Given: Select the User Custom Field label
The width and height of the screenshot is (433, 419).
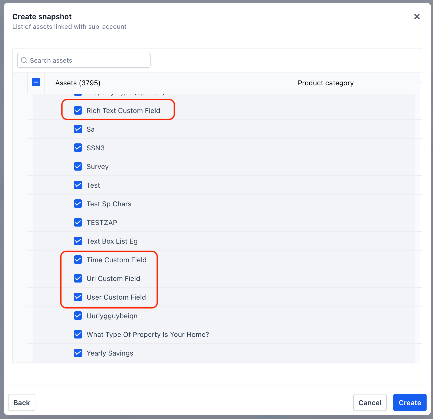Looking at the screenshot, I should click(x=116, y=297).
